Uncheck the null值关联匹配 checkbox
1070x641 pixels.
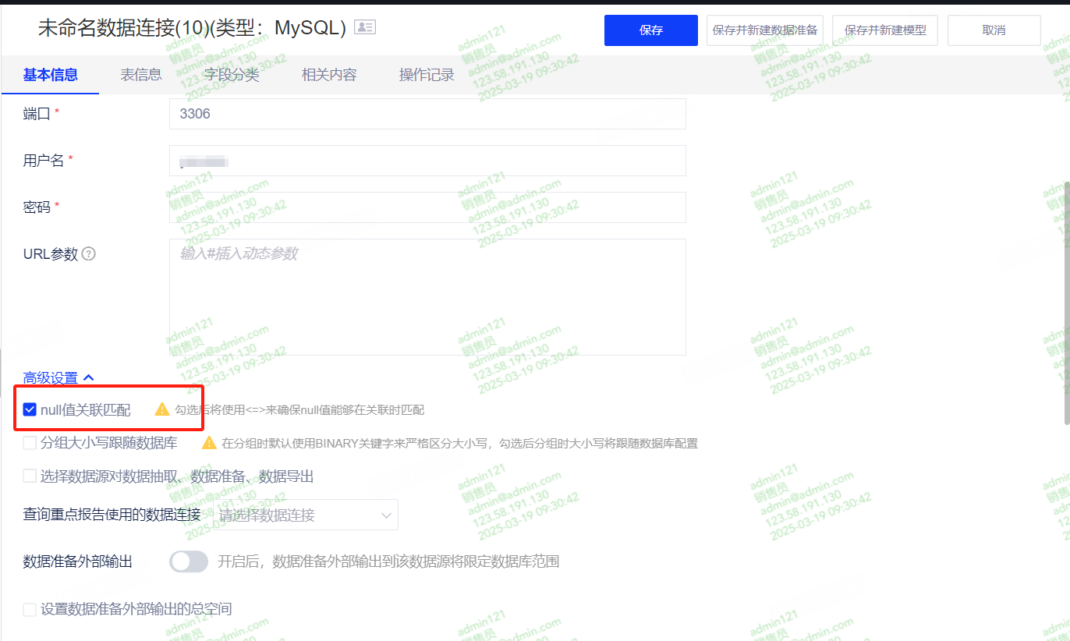tap(30, 409)
